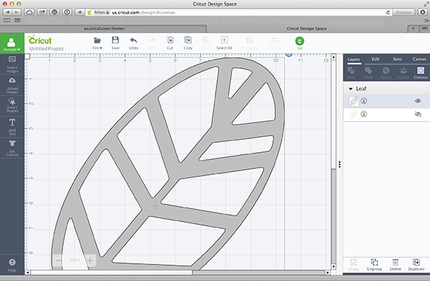This screenshot has width=430, height=281.
Task: Open the Align dropdown
Action: coord(274,43)
